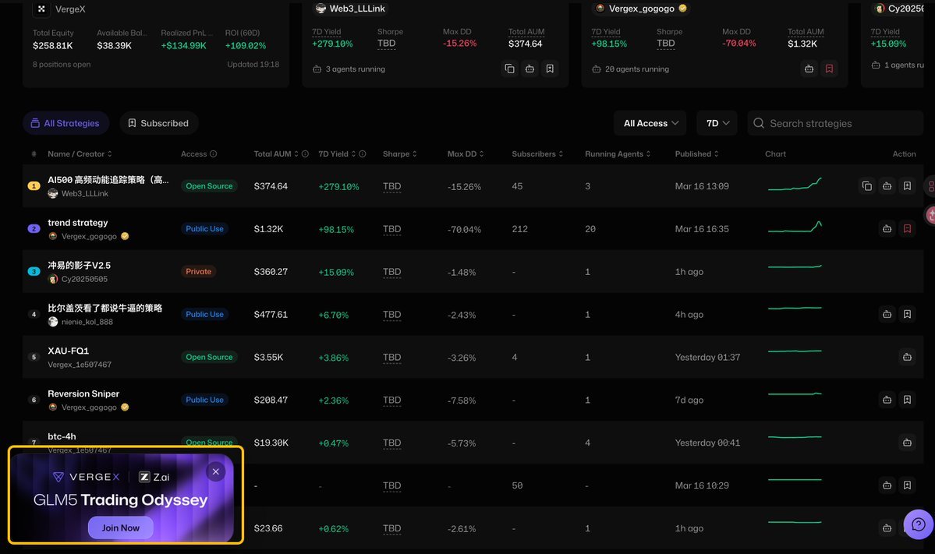Screen dimensions: 935x554
Task: Sort by Name / Creator column
Action: (80, 153)
